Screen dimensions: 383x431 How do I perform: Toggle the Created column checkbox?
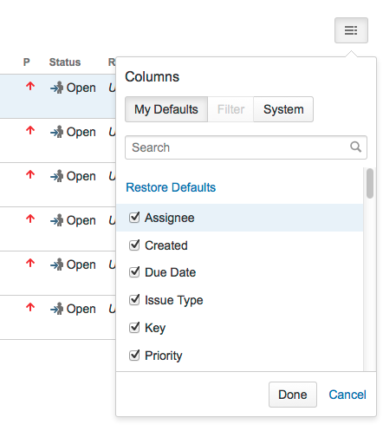134,245
